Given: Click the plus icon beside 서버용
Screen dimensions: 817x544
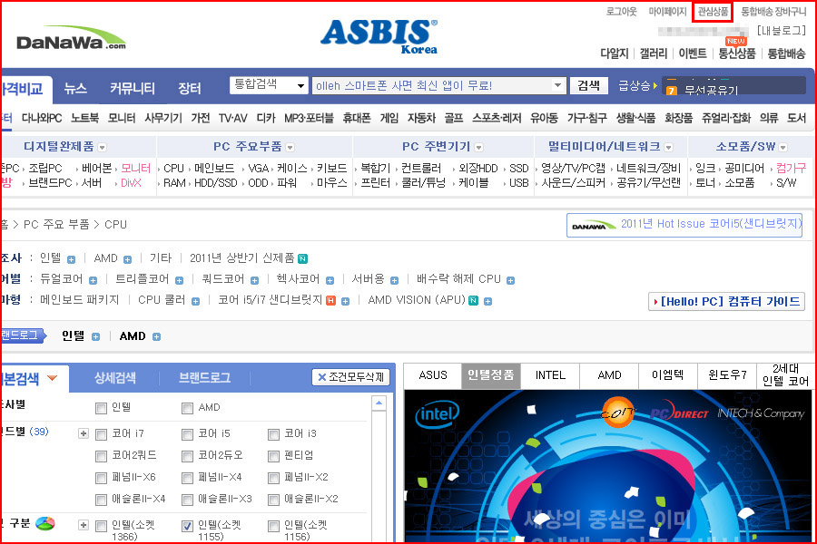Looking at the screenshot, I should (x=395, y=280).
